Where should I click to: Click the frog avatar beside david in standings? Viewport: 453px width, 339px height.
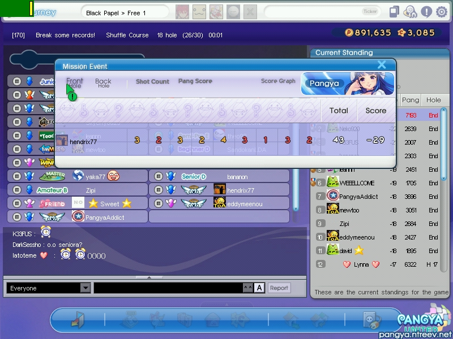pyautogui.click(x=333, y=250)
